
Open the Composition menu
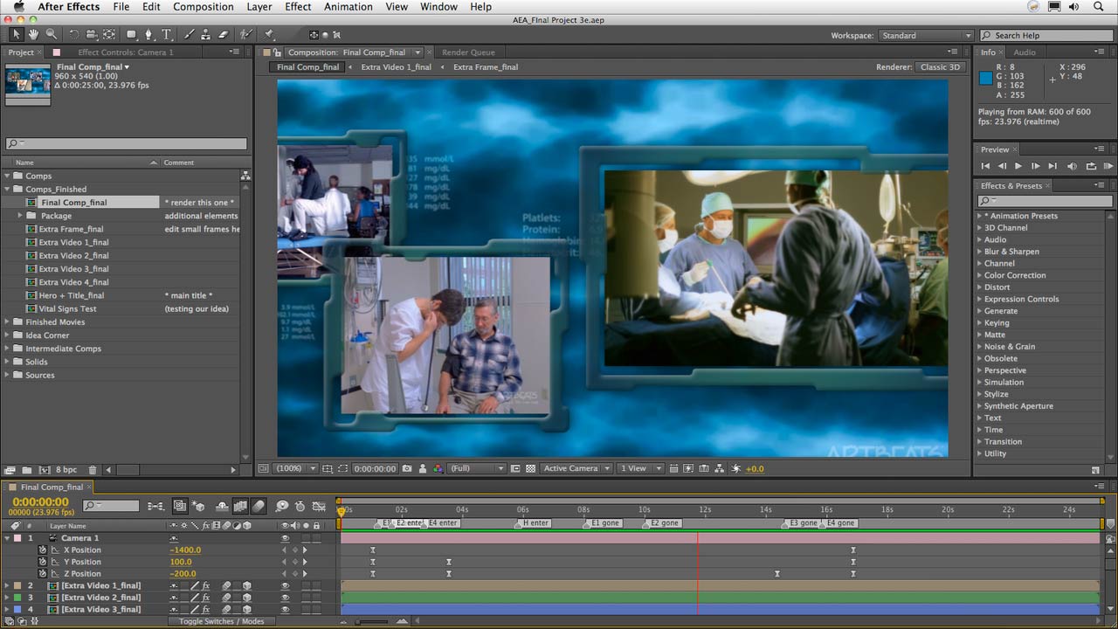pyautogui.click(x=204, y=7)
